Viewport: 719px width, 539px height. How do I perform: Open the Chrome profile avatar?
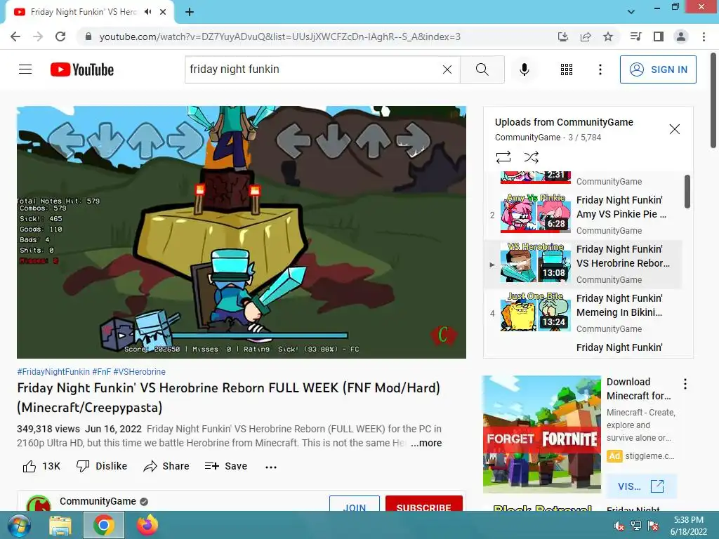coord(681,36)
